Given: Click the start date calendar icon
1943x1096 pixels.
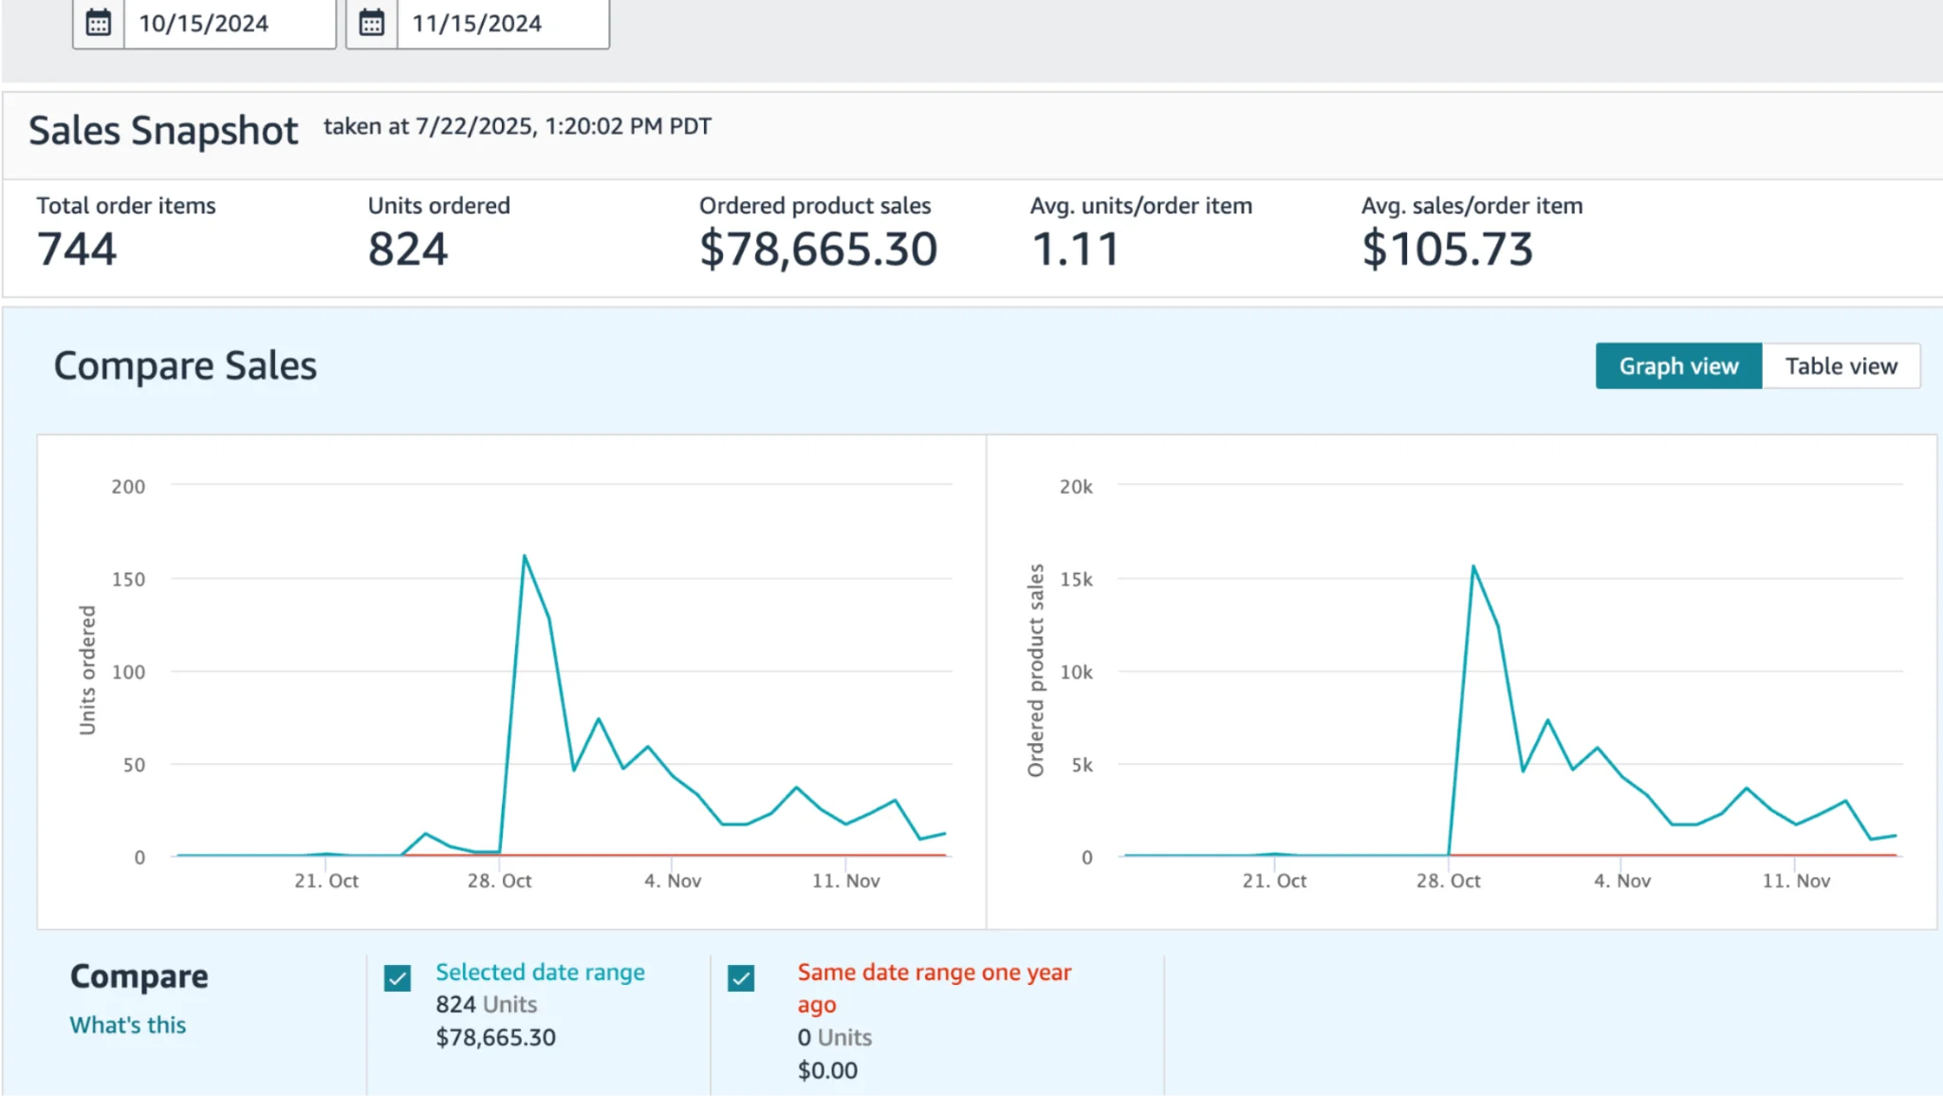Looking at the screenshot, I should (x=99, y=23).
